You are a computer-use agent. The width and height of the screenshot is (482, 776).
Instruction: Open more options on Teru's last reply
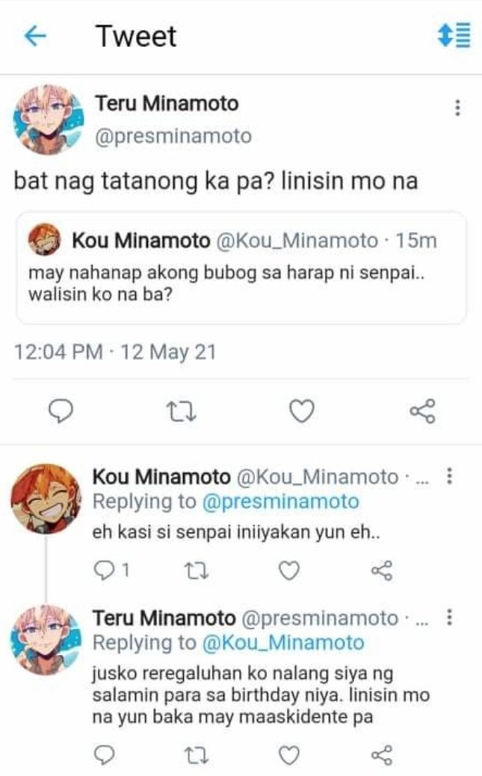(x=449, y=617)
